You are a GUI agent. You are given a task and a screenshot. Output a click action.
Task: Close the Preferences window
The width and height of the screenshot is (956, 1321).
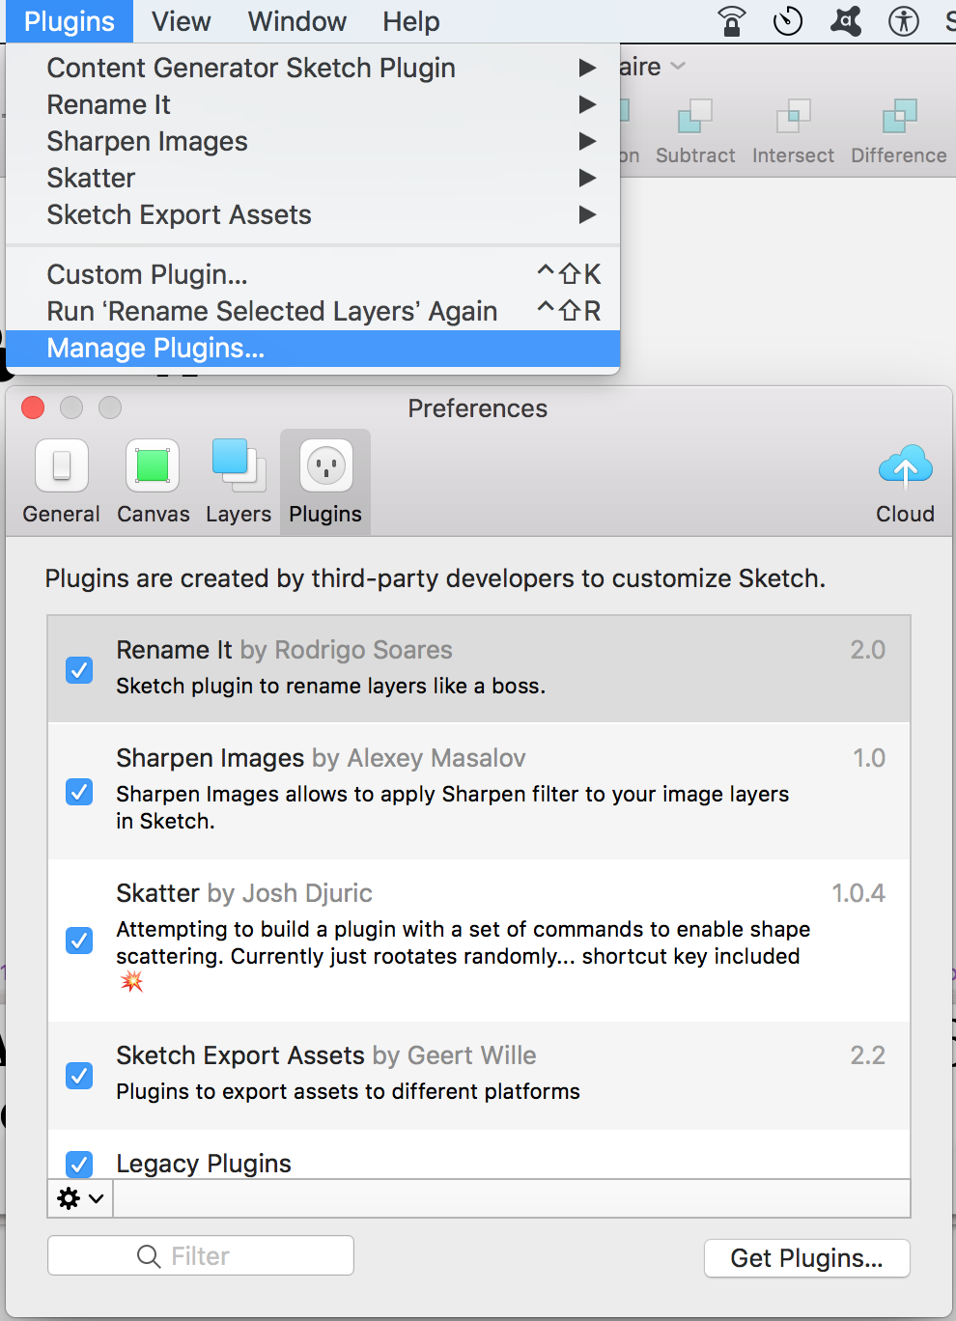[33, 408]
